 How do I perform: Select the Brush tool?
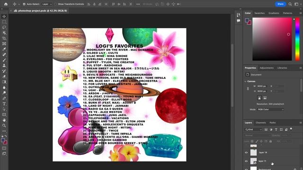click(4, 60)
